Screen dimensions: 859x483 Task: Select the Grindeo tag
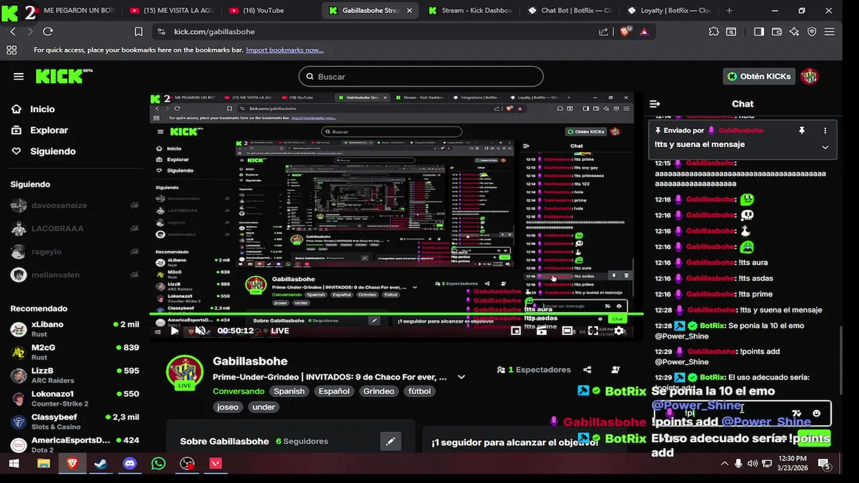click(x=378, y=391)
